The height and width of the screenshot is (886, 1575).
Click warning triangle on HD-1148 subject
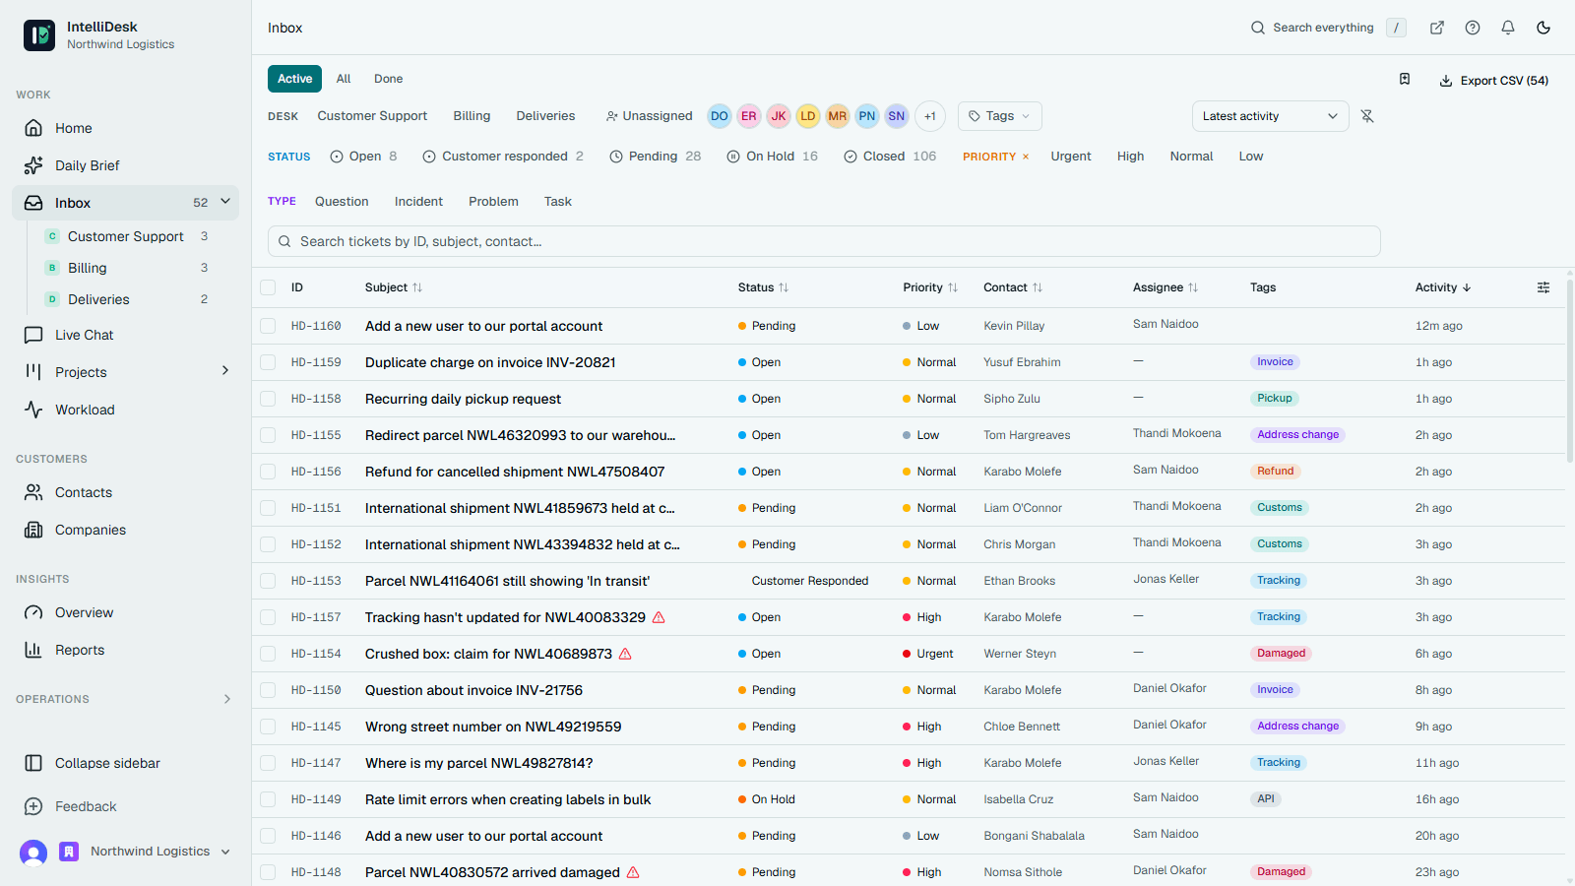(x=633, y=872)
